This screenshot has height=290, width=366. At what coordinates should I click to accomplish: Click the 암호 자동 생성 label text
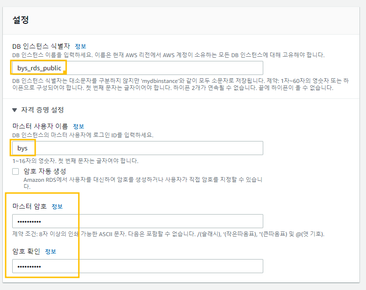[45, 171]
